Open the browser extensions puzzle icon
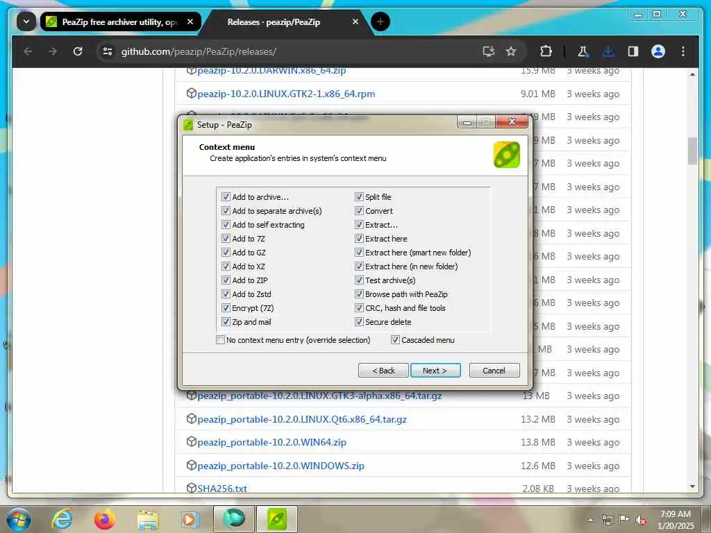 (x=546, y=51)
